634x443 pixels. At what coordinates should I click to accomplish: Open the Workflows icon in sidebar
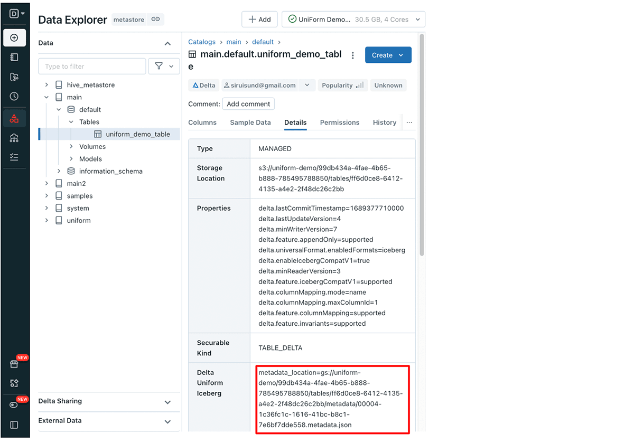point(14,157)
